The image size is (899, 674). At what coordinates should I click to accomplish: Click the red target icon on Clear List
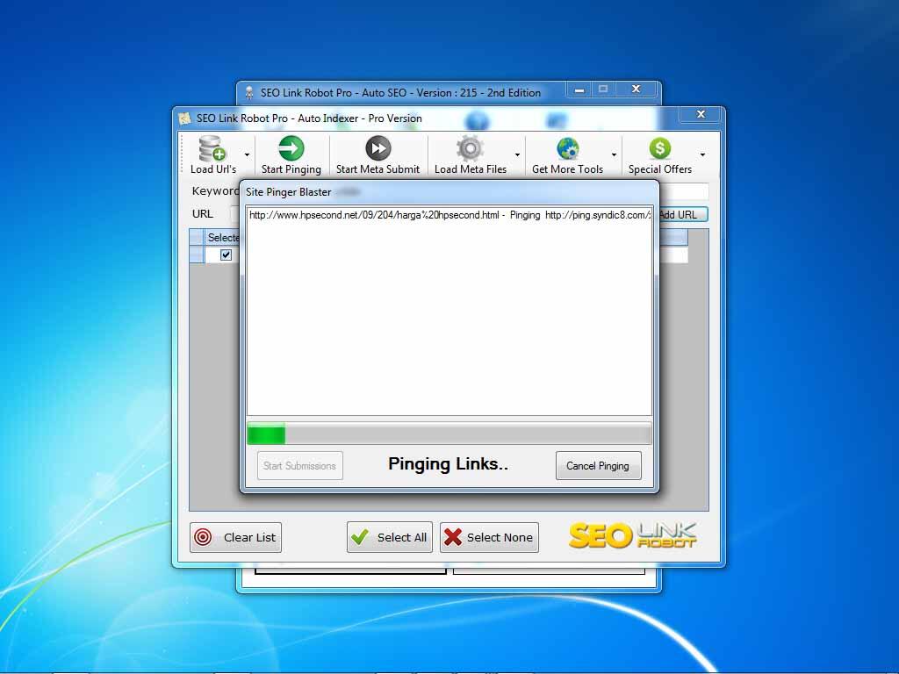204,538
